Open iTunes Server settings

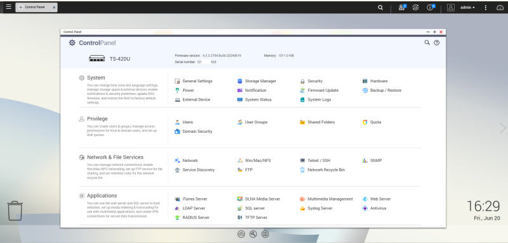191,199
